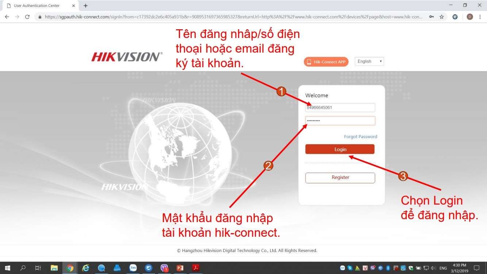Viewport: 487px width, 274px height.
Task: Open the saved password key icon
Action: (x=432, y=17)
